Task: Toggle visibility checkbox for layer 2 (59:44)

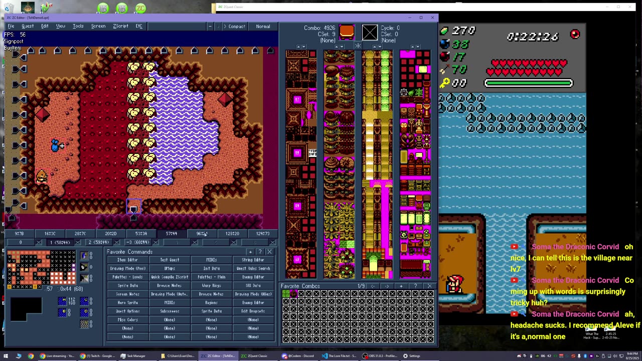Action: (x=116, y=242)
